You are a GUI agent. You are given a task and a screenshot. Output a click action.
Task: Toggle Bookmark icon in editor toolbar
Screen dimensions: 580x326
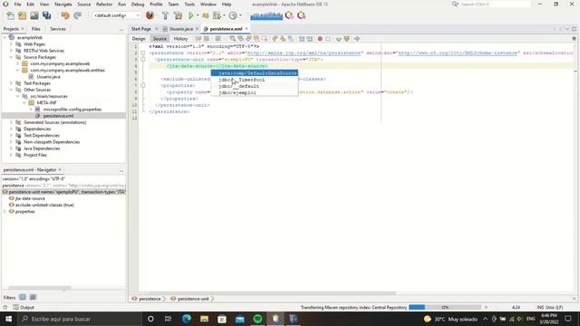291,38
